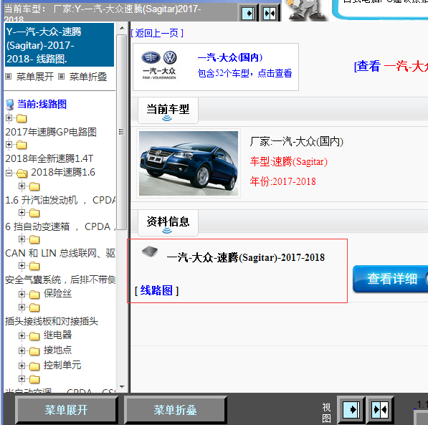This screenshot has width=428, height=425.
Task: Expand the 2017年速腾GP电路图 tree node
Action: [9, 118]
